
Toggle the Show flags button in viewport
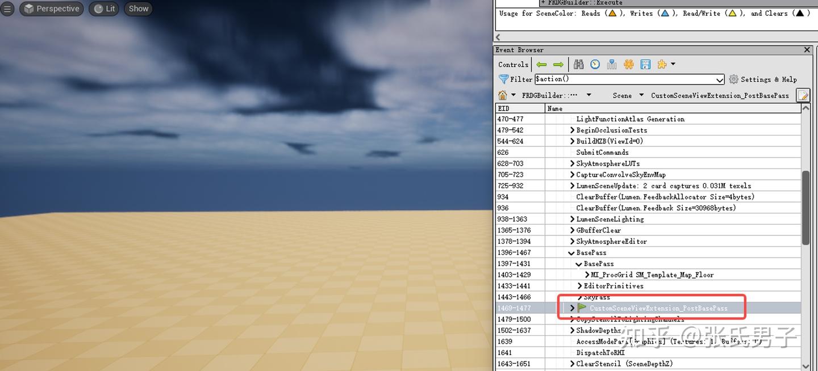[x=137, y=9]
